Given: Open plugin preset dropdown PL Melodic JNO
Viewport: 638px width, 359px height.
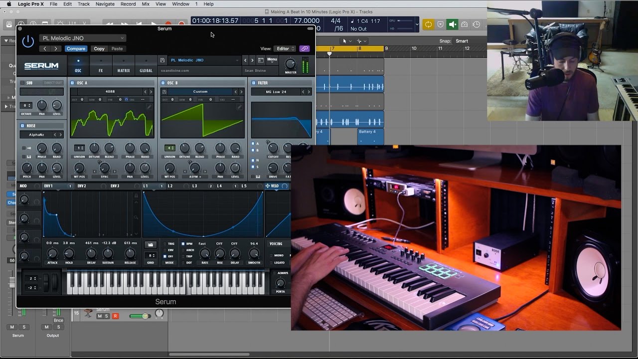Looking at the screenshot, I should pyautogui.click(x=82, y=38).
